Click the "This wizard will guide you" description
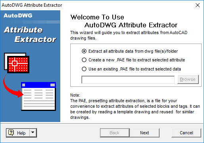The image size is (204, 143). coord(129,35)
